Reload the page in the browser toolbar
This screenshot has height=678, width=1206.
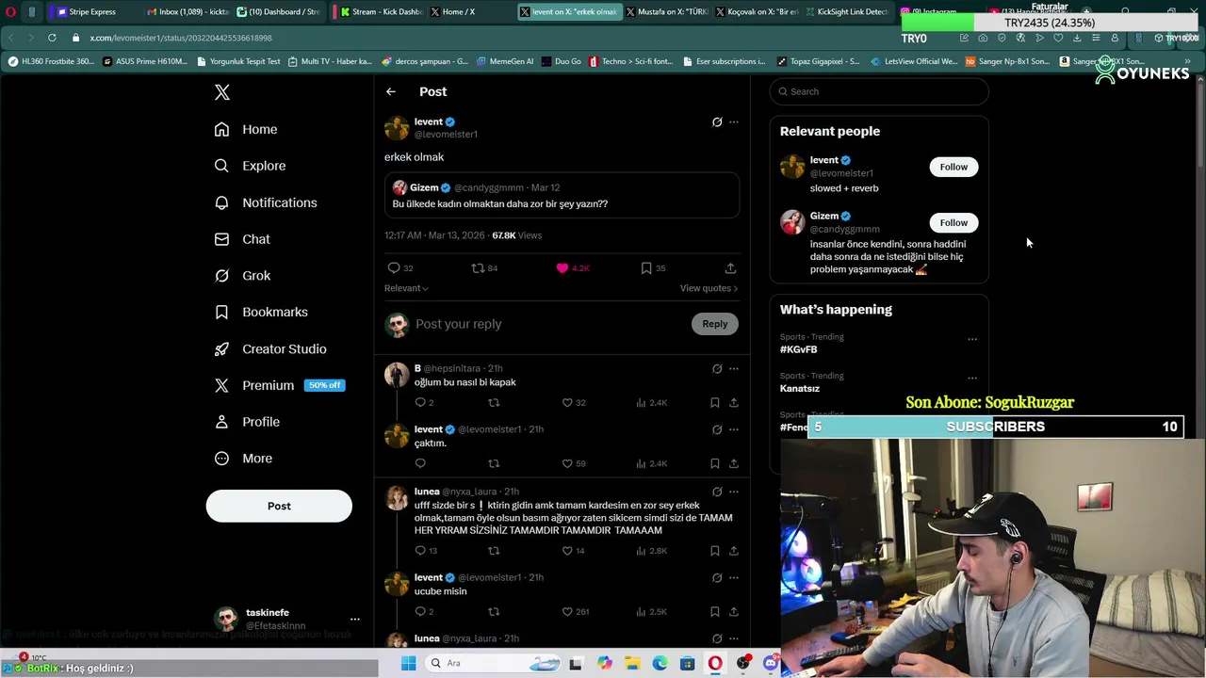coord(52,38)
